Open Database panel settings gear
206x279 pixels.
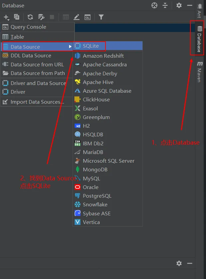click(x=179, y=5)
